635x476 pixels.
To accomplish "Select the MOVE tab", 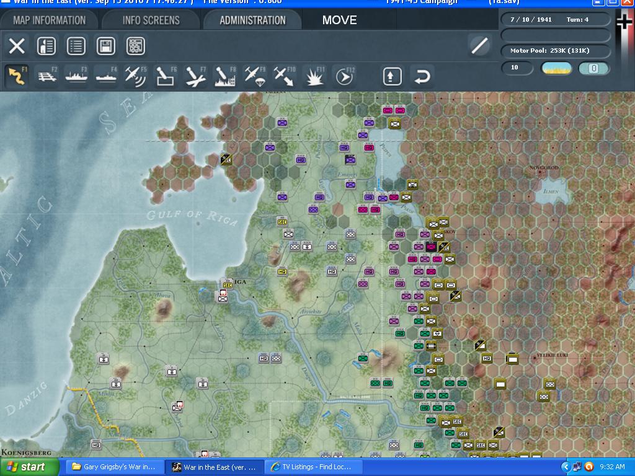I will click(339, 20).
